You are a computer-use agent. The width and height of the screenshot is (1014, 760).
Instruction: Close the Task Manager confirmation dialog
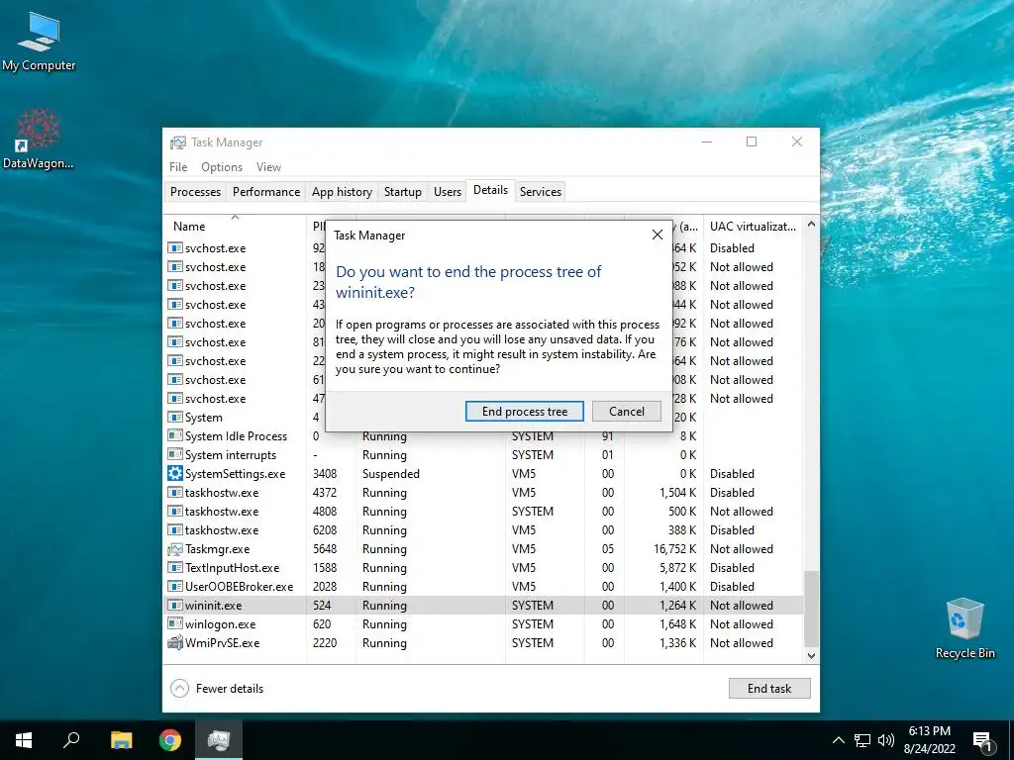(x=658, y=235)
